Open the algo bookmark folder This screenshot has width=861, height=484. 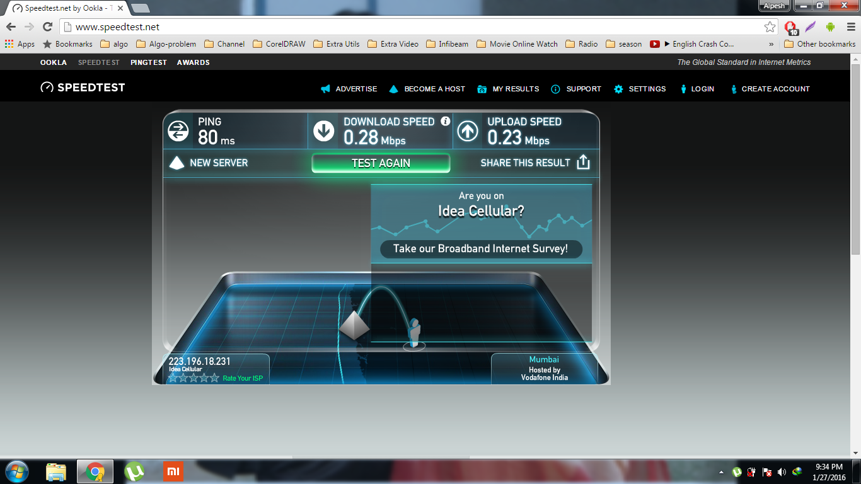click(x=114, y=44)
